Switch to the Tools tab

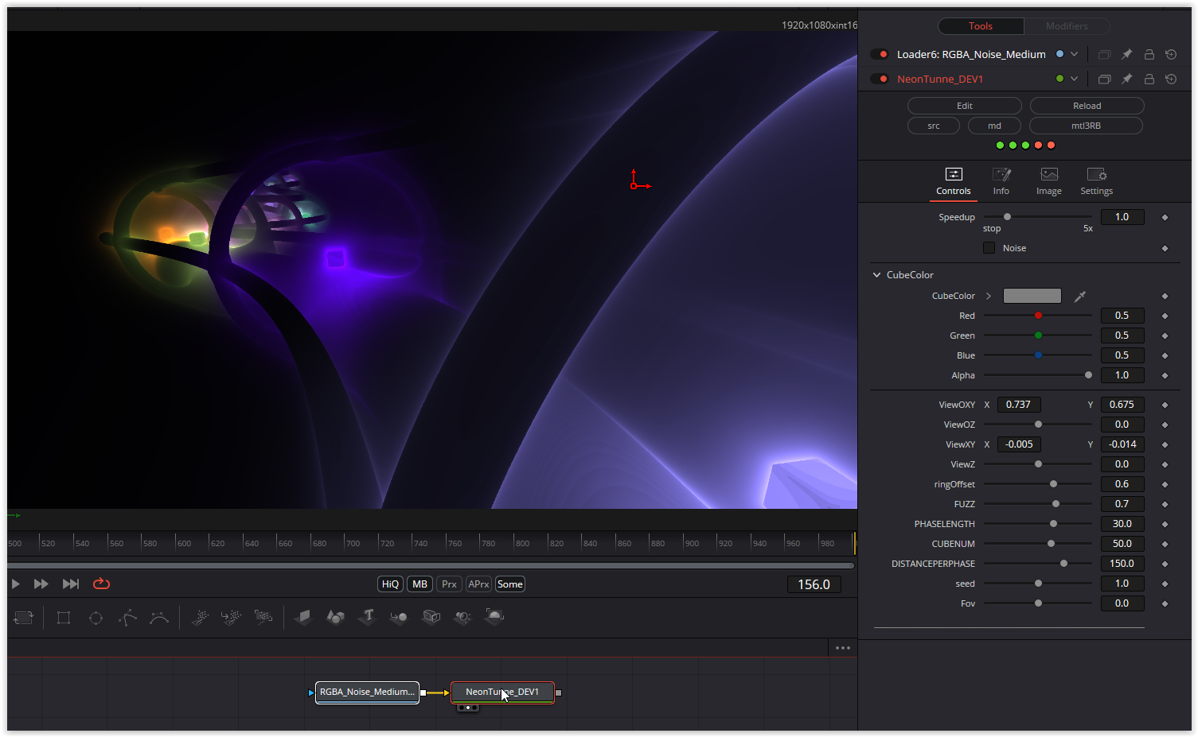(981, 26)
